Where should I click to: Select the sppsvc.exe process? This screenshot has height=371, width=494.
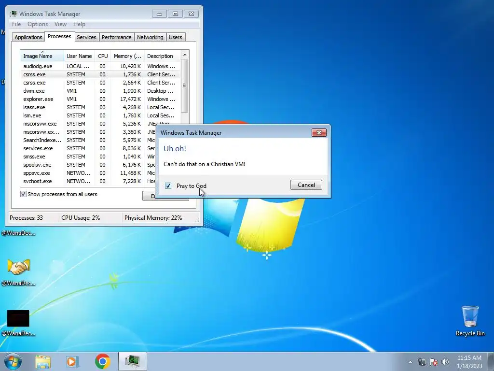[88, 172]
